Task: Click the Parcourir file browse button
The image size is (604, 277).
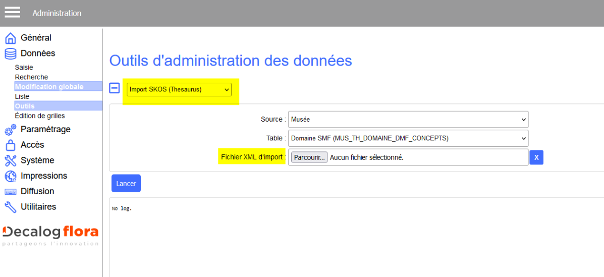Action: 309,157
